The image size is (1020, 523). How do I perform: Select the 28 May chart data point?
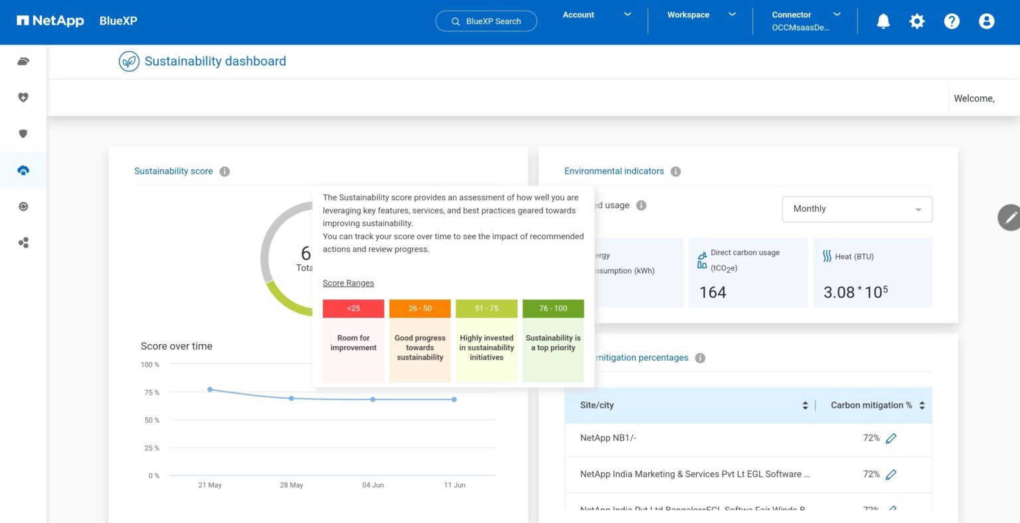click(292, 398)
